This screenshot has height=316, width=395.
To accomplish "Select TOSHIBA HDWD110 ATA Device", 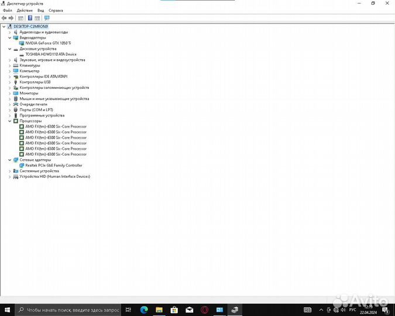I will [51, 54].
